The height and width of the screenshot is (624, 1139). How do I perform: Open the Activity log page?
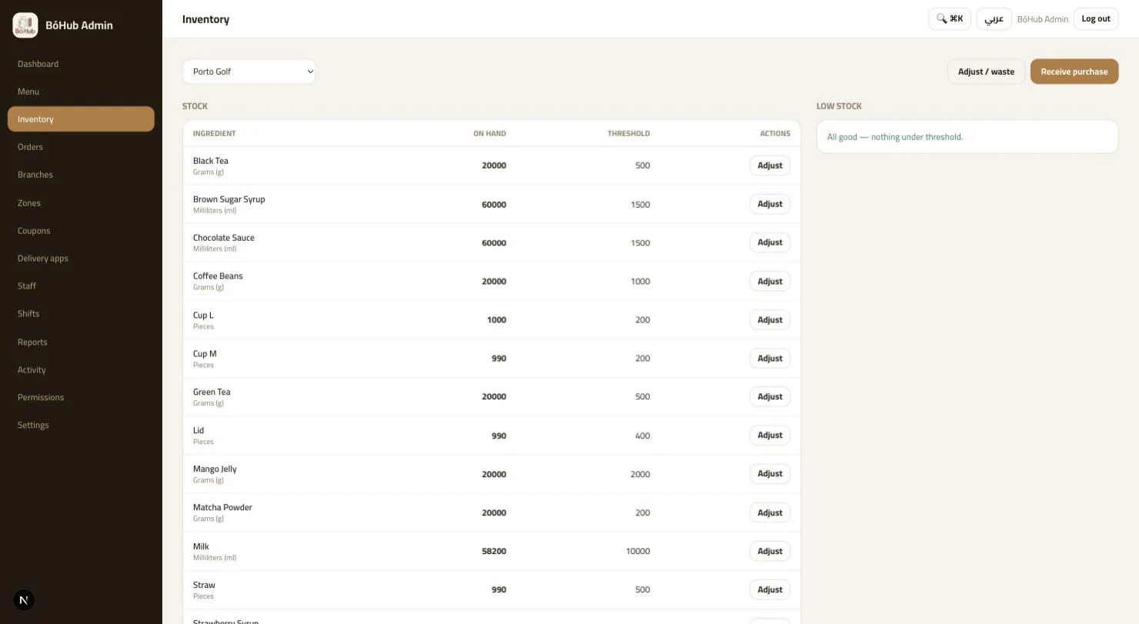[x=81, y=370]
